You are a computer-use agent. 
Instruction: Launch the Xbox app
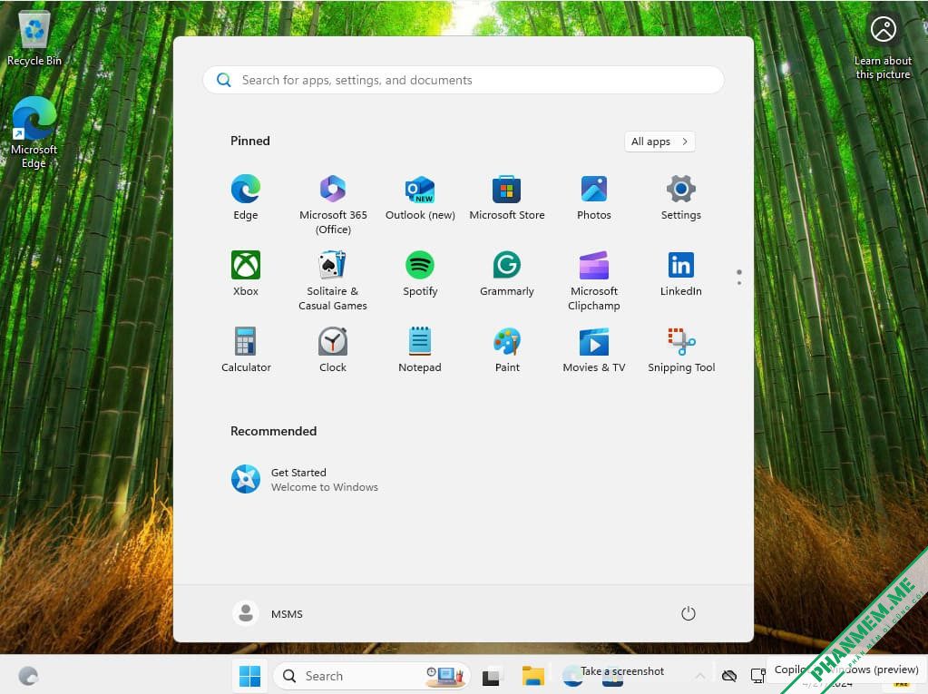click(246, 273)
